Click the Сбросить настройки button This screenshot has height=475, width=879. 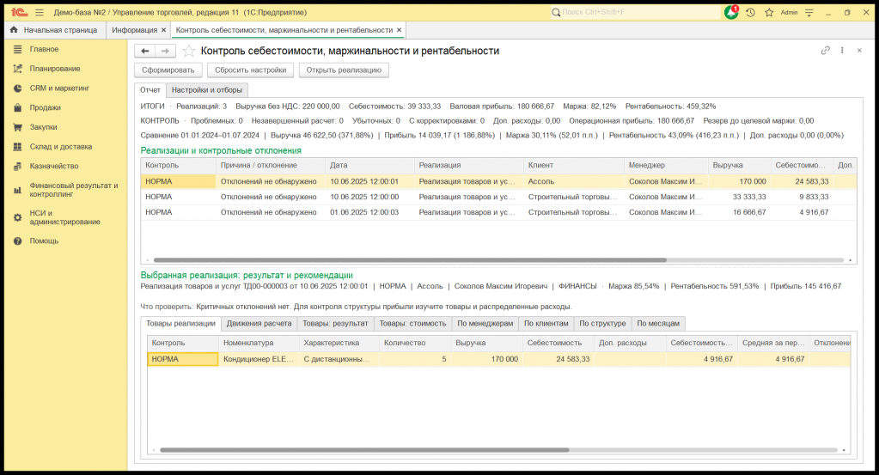tap(251, 70)
